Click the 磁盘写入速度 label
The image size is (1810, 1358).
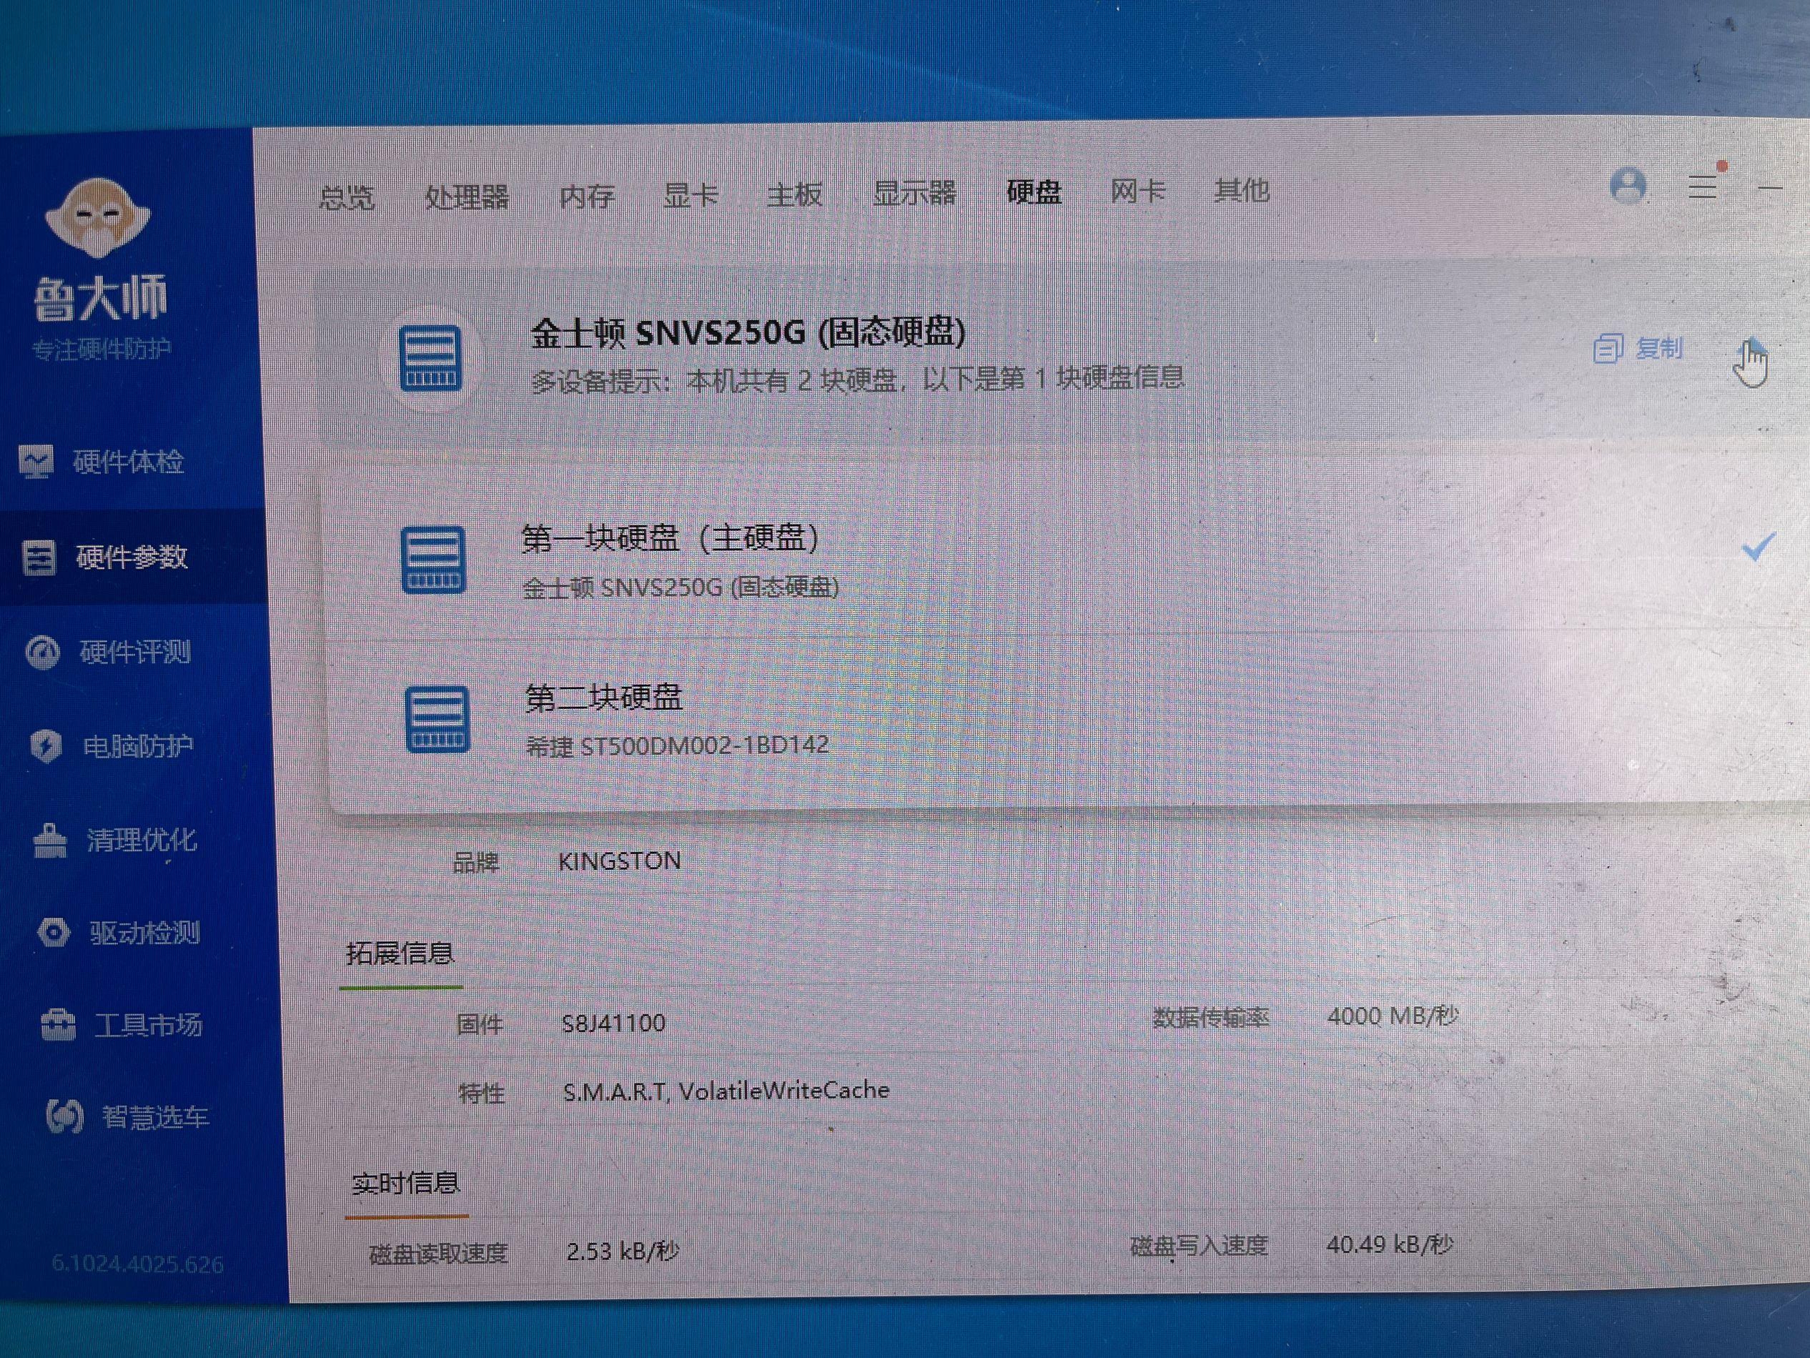[x=1199, y=1246]
